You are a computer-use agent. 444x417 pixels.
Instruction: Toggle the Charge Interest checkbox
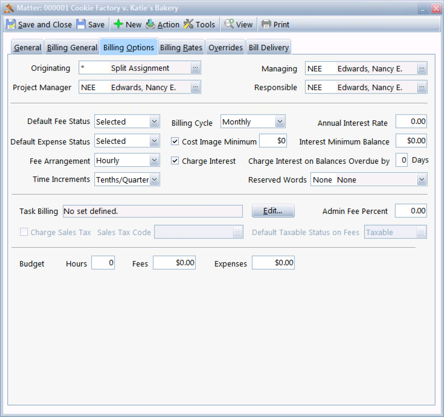pos(175,161)
